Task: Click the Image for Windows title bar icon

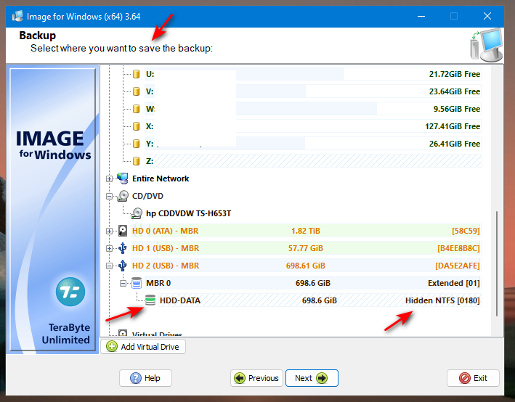Action: [17, 16]
